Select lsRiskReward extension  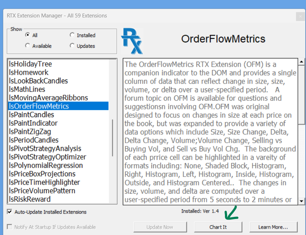coord(58,199)
